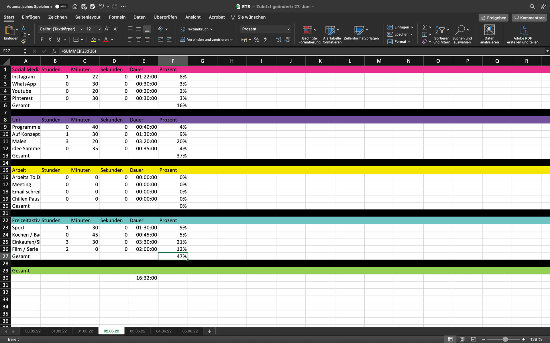Toggle bold formatting (F)
Viewport: 550px width, 343px height.
point(42,39)
